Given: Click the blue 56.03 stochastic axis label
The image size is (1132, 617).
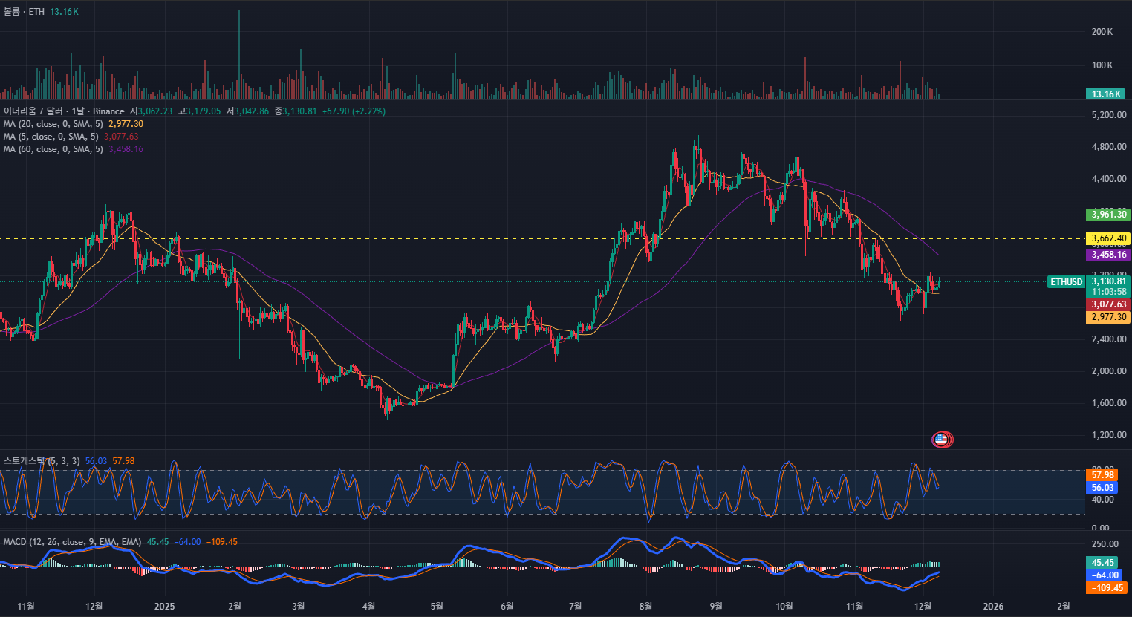Looking at the screenshot, I should tap(1102, 488).
